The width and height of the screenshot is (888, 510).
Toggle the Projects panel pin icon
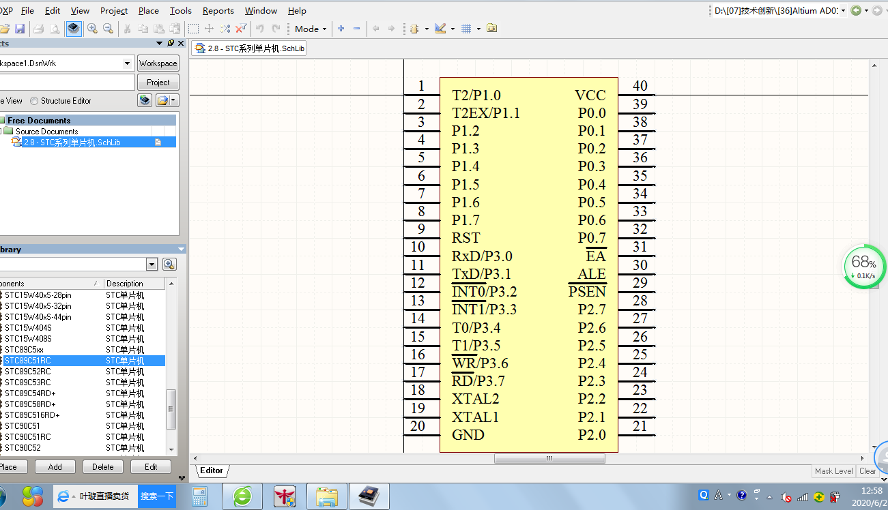(170, 43)
